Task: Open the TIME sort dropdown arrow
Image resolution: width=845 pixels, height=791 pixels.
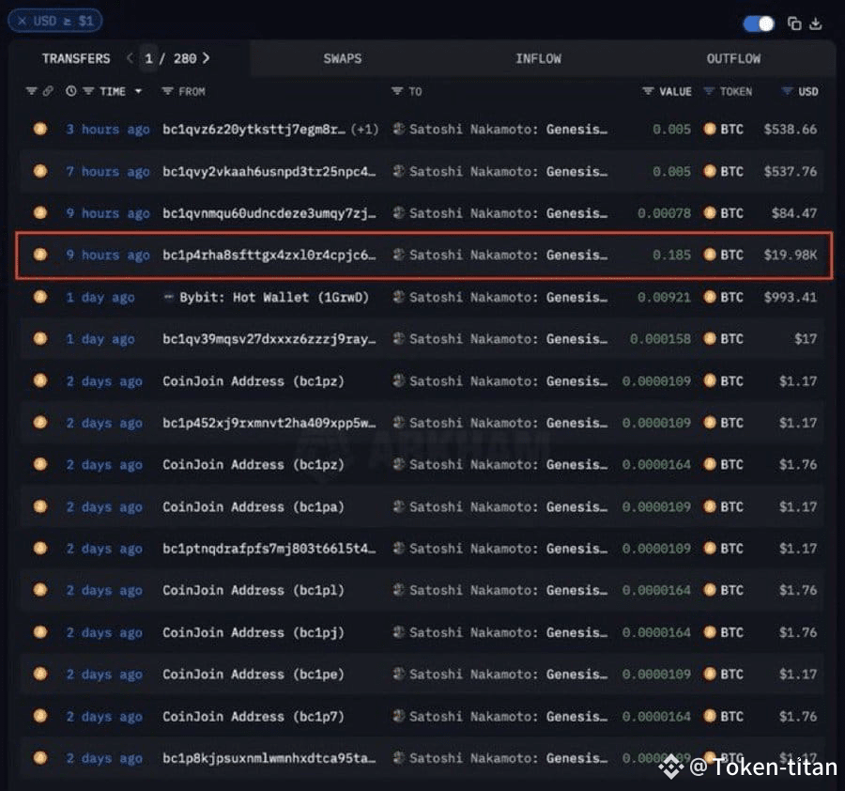Action: tap(139, 92)
